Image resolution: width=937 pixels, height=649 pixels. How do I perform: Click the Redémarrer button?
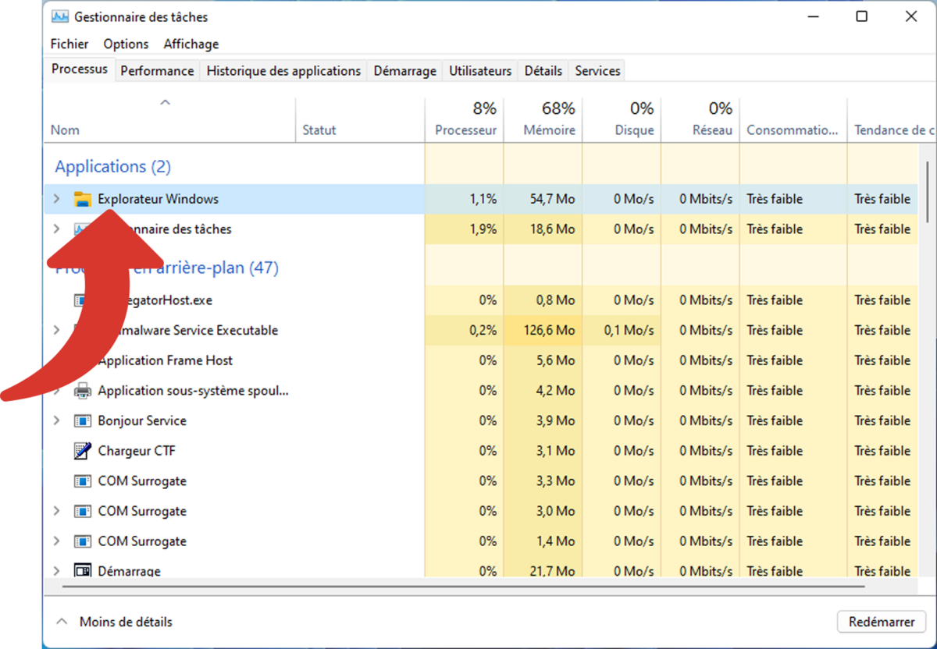[x=882, y=622]
